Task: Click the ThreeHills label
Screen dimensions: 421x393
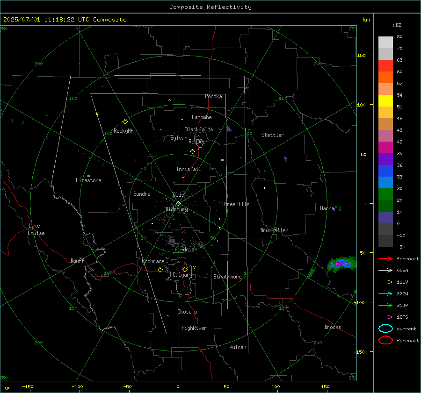Action: click(x=235, y=204)
